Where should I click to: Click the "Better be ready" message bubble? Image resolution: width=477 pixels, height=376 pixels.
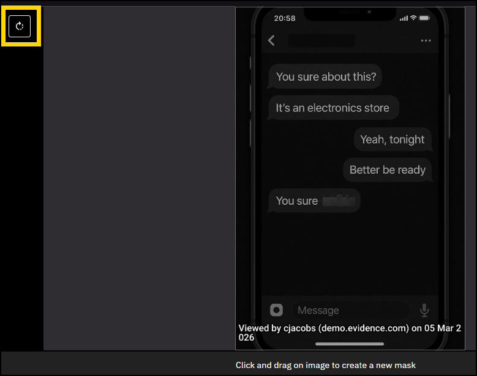[388, 170]
